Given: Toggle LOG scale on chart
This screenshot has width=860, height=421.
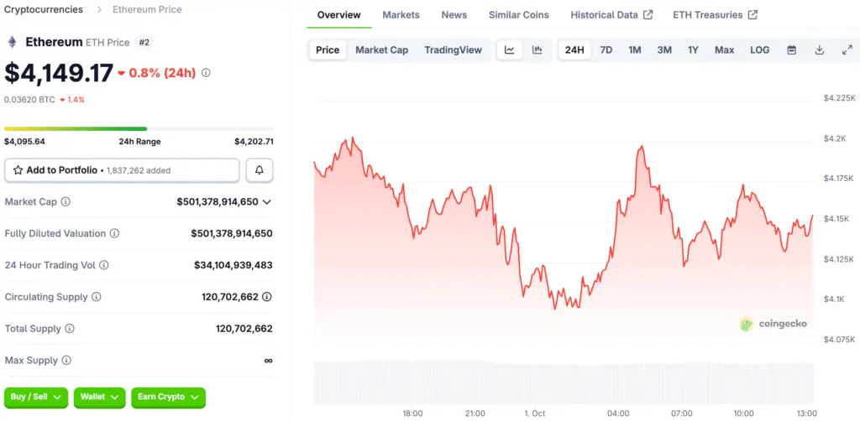Looking at the screenshot, I should click(x=759, y=50).
